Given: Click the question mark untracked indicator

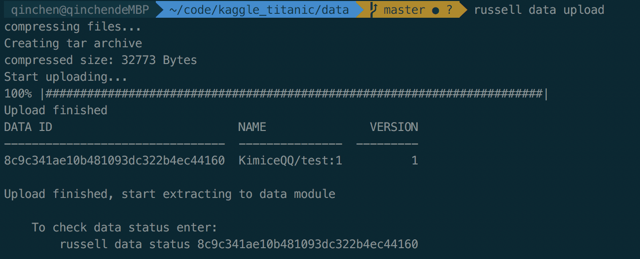Looking at the screenshot, I should (x=449, y=10).
